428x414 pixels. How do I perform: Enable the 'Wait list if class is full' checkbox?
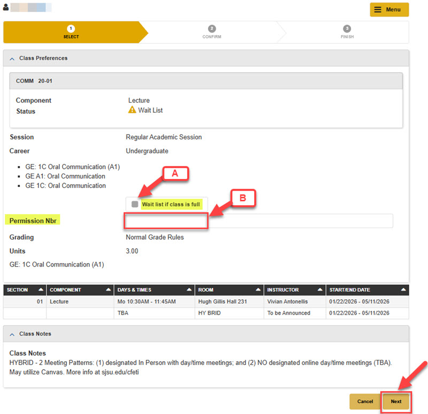pos(134,204)
